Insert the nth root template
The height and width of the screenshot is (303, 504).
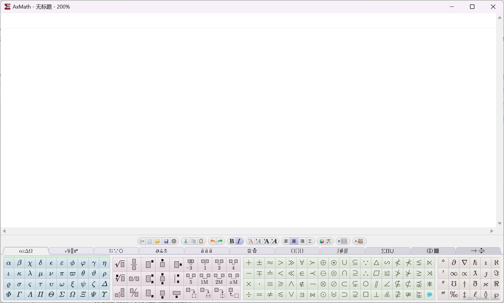(120, 278)
